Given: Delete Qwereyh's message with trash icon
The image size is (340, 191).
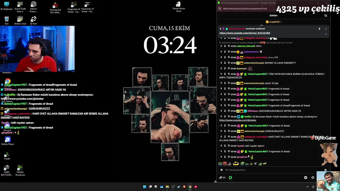Looking at the screenshot, I should [221, 68].
